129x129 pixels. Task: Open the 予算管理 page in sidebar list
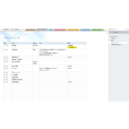[x=116, y=45]
